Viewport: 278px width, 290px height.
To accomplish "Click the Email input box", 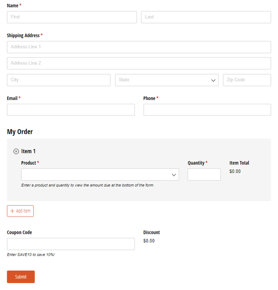I will [x=71, y=110].
